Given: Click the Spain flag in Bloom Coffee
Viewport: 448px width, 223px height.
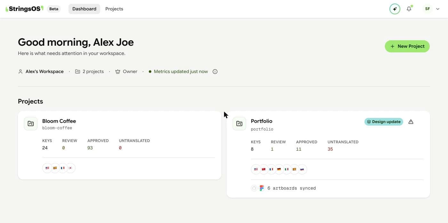Looking at the screenshot, I should click(55, 168).
